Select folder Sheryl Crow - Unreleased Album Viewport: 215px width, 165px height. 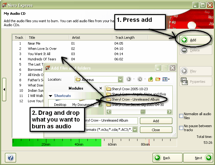pos(133,99)
